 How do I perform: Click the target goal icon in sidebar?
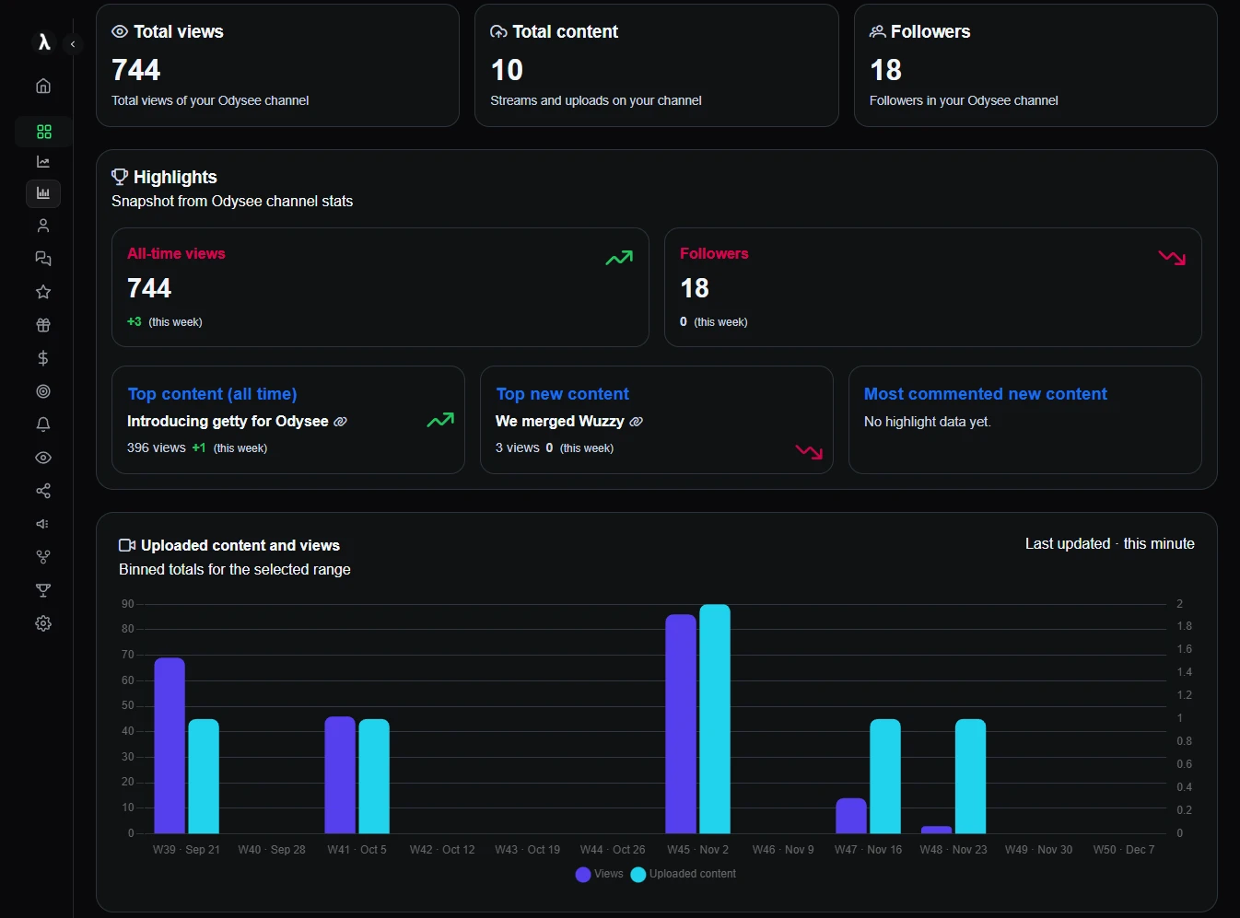(43, 391)
